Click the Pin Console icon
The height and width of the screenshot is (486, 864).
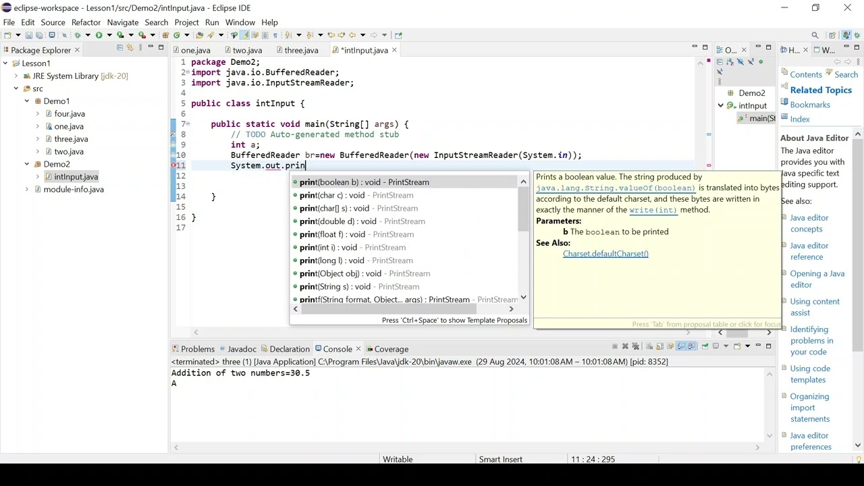tap(705, 346)
